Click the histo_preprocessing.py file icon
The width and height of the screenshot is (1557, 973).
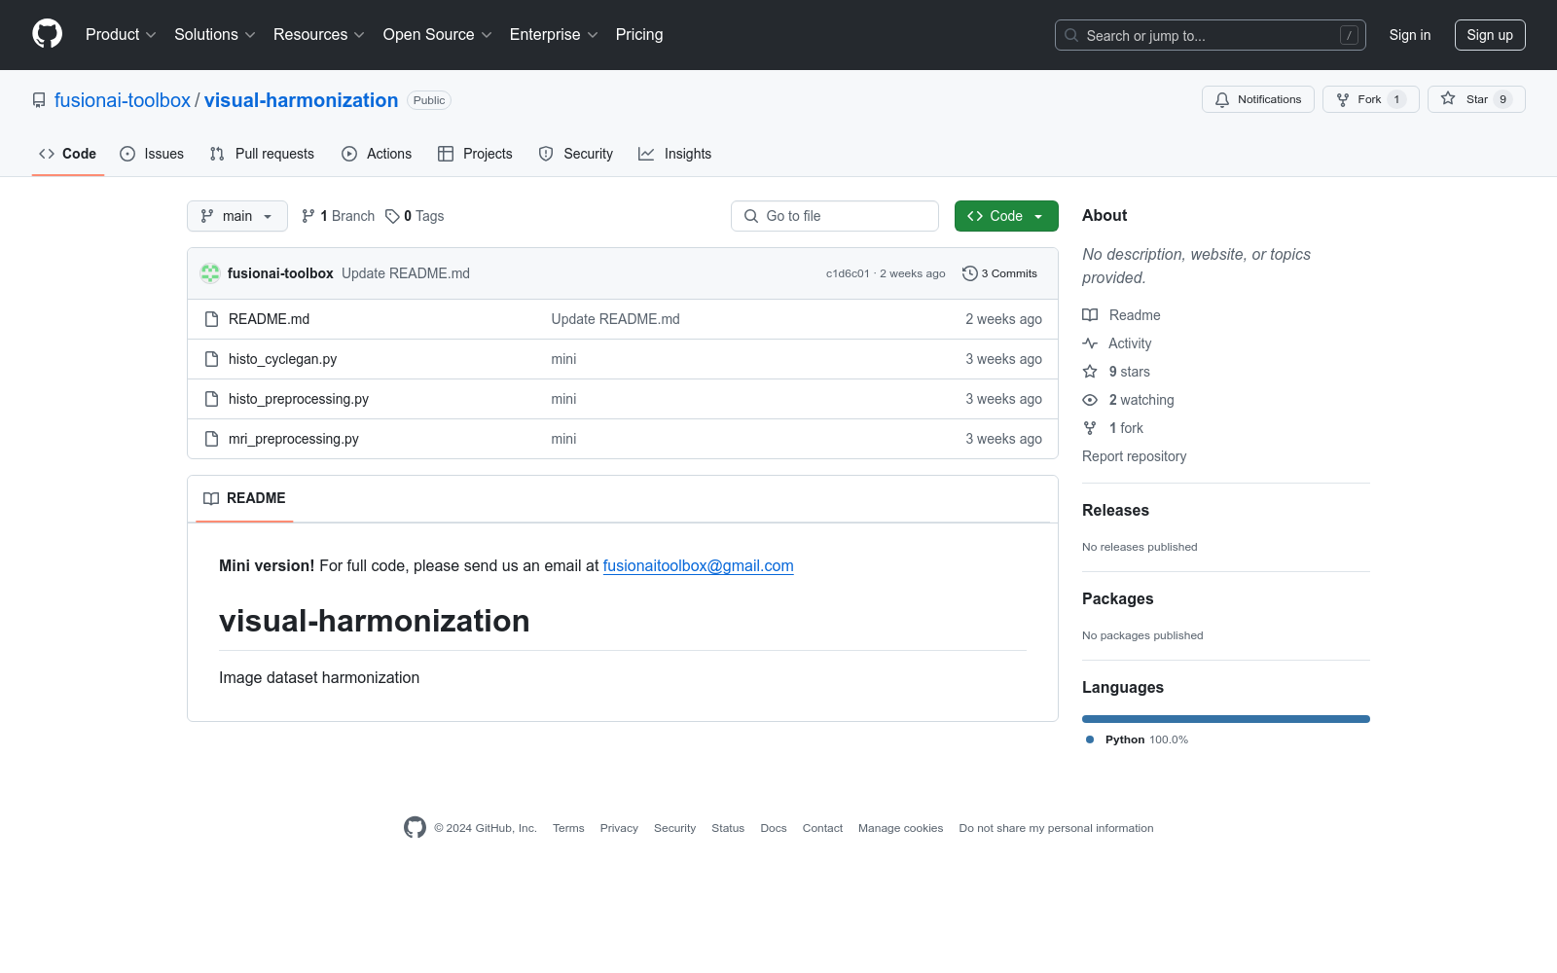tap(211, 399)
